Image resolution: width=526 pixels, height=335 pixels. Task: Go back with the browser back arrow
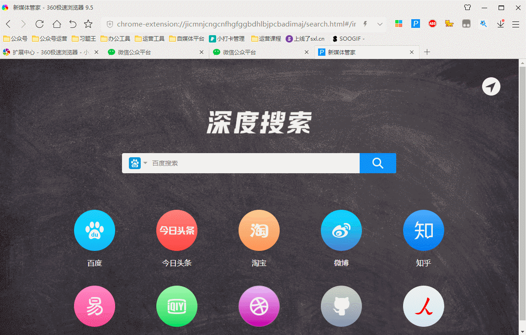pyautogui.click(x=9, y=24)
